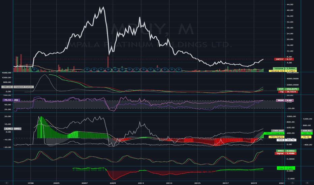Screen dimensions: 314x185
Task: Click the 1200.00 value on far-right axis
Action: coord(308,119)
